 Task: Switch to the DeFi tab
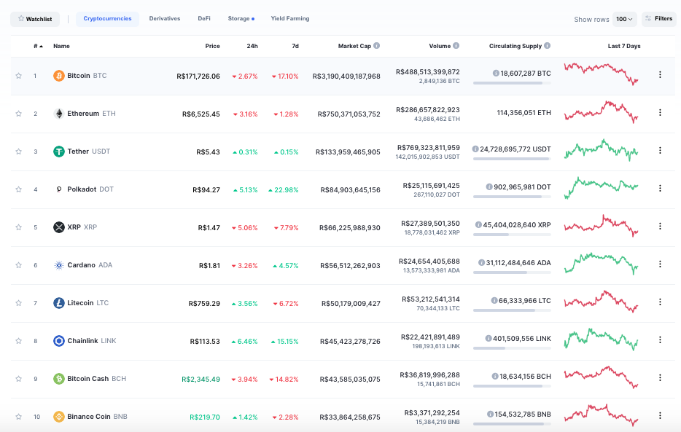point(204,19)
